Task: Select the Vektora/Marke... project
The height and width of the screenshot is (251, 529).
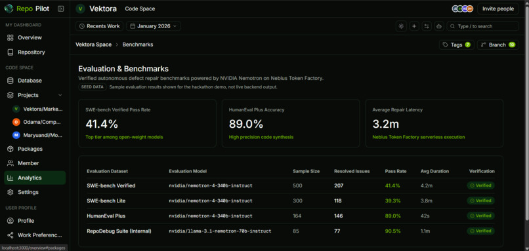Action: click(38, 109)
